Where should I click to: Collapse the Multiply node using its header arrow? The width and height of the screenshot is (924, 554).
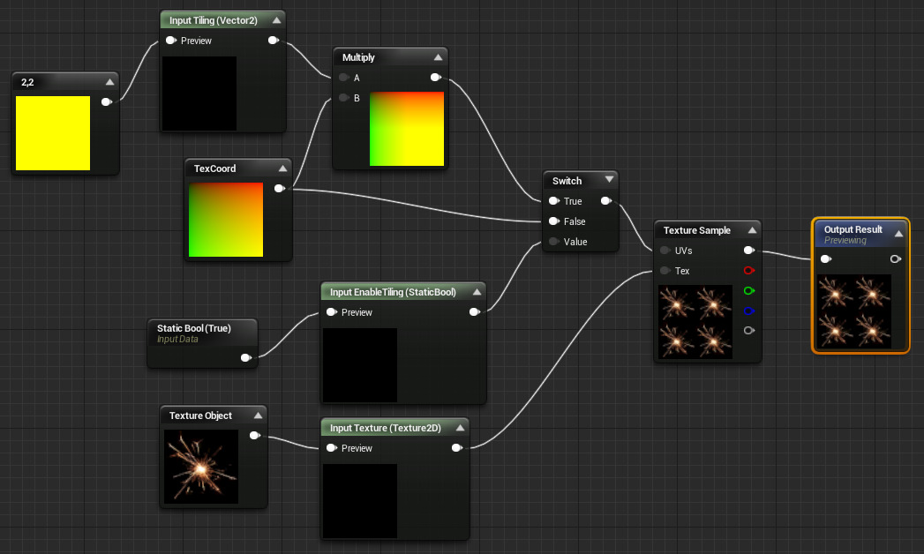[x=439, y=56]
